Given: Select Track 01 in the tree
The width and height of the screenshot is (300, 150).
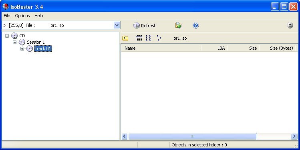Looking at the screenshot, I should (43, 49).
